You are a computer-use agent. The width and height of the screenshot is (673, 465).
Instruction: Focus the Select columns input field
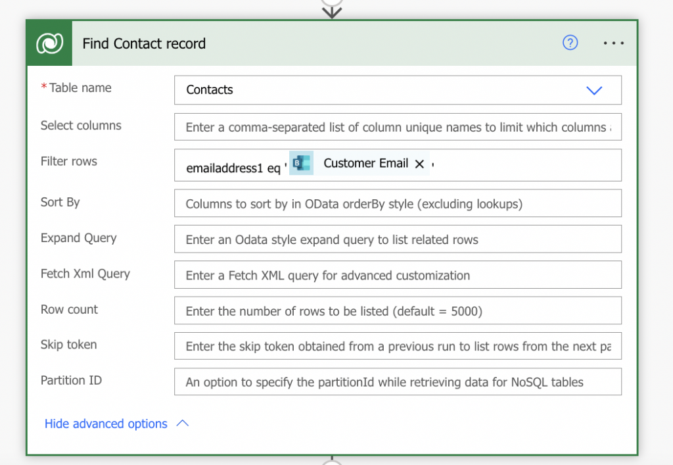tap(398, 127)
